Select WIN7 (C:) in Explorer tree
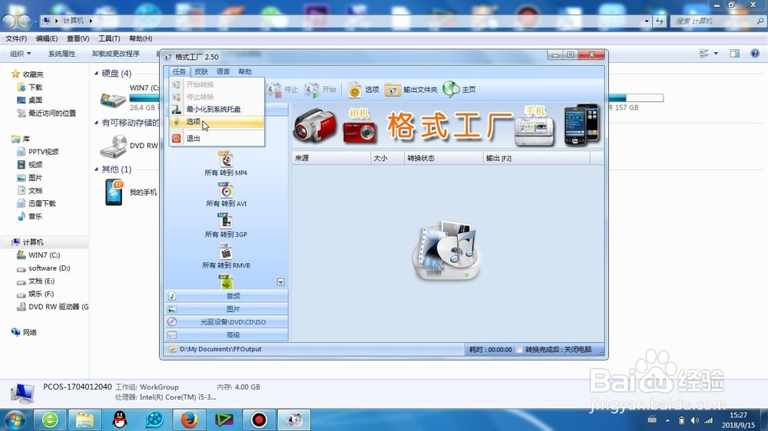 click(38, 255)
